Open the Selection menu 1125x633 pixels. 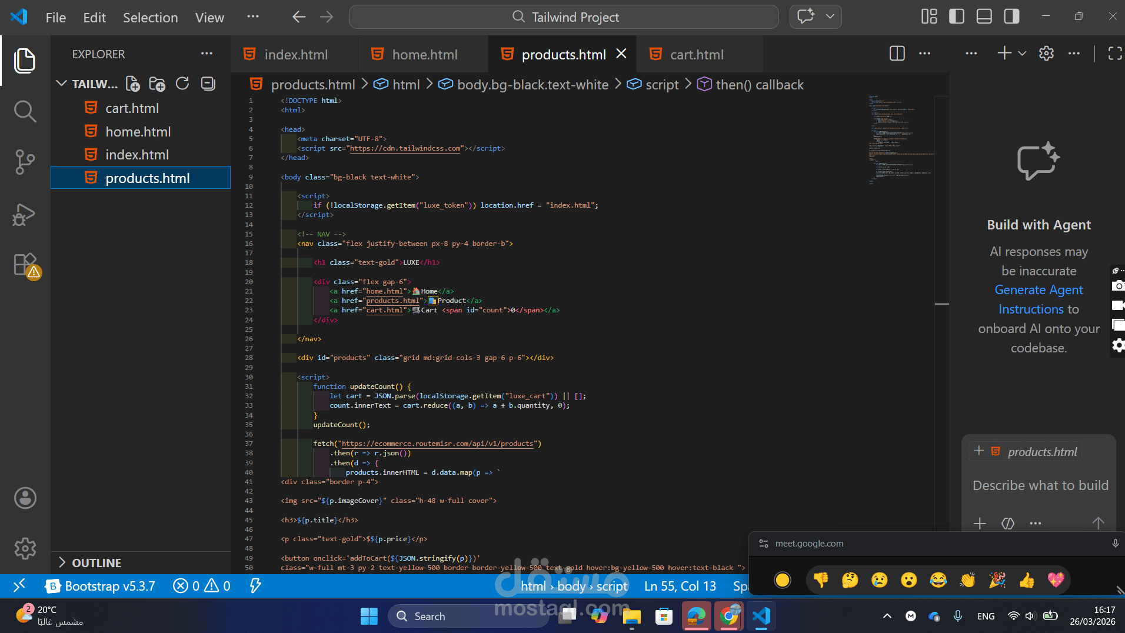151,18
